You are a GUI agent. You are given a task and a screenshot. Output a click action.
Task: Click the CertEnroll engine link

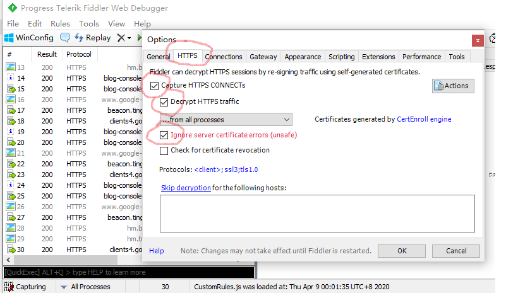coord(424,119)
